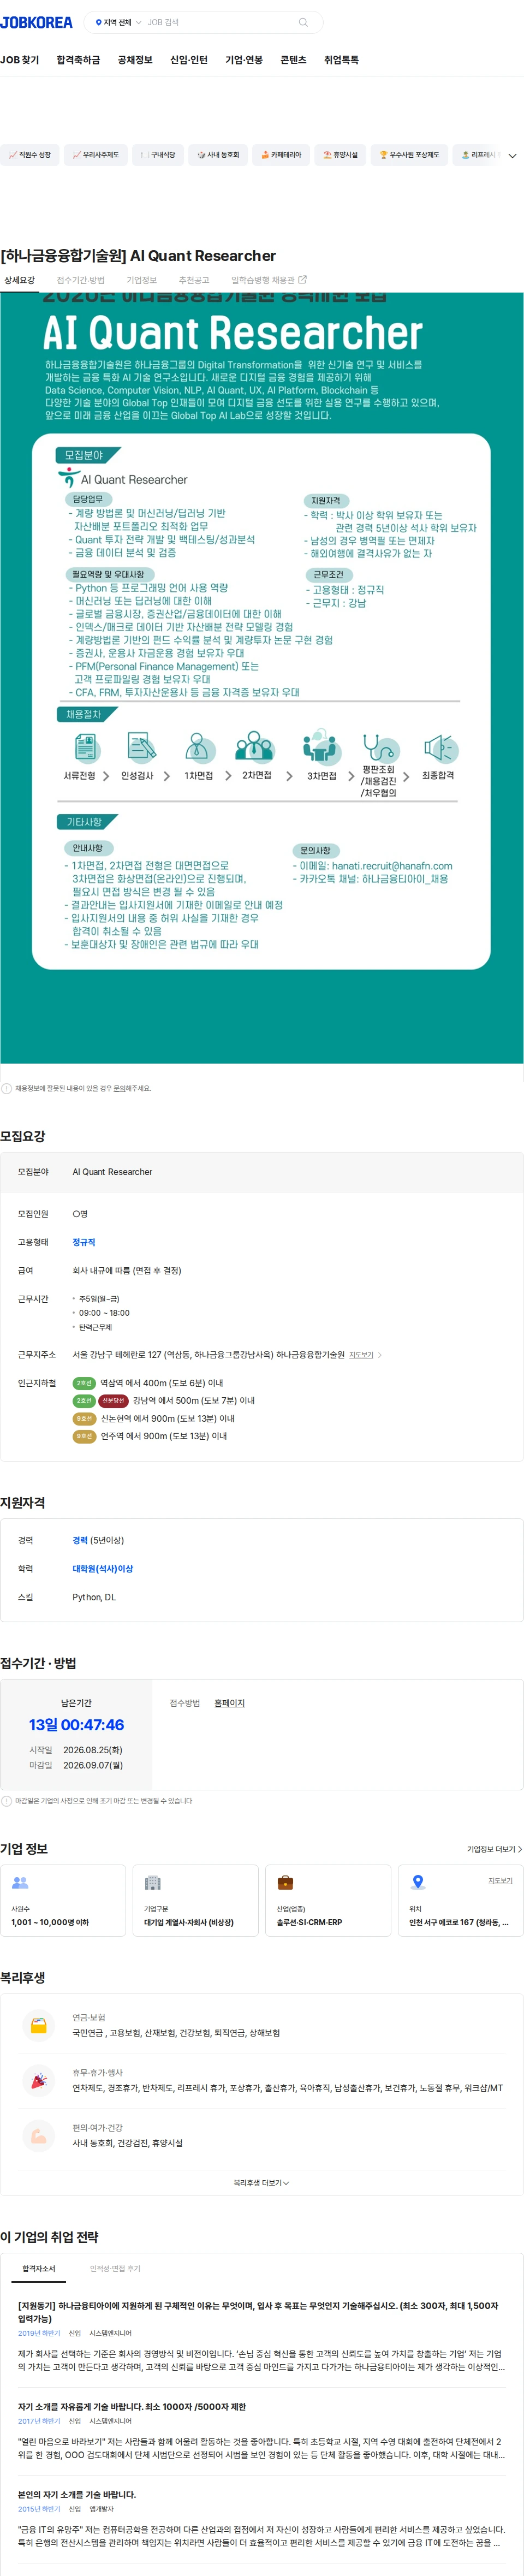Expand the benefit tags chevron
This screenshot has width=524, height=2576.
click(512, 156)
